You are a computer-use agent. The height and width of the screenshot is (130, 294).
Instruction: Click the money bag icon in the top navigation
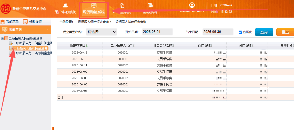tap(122, 5)
